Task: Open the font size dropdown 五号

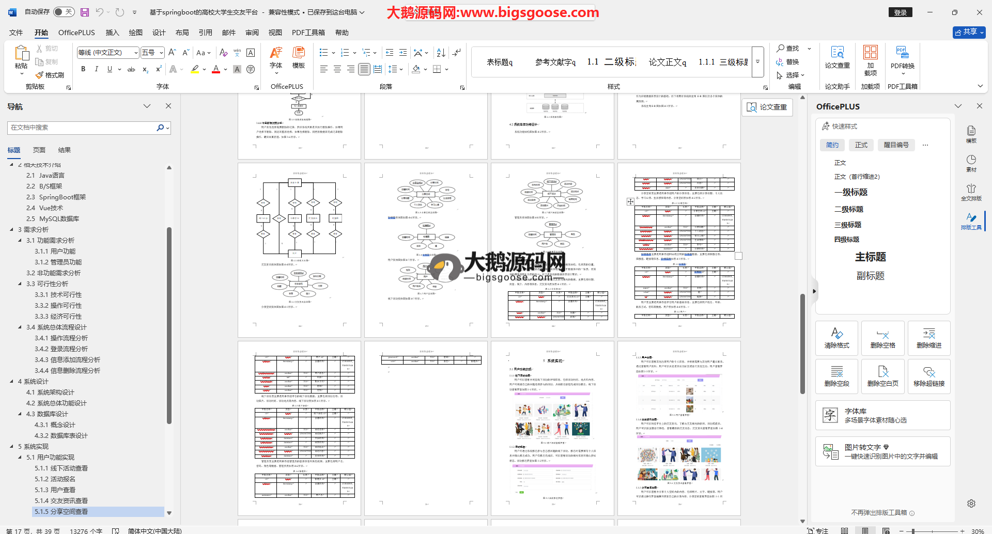Action: tap(161, 53)
